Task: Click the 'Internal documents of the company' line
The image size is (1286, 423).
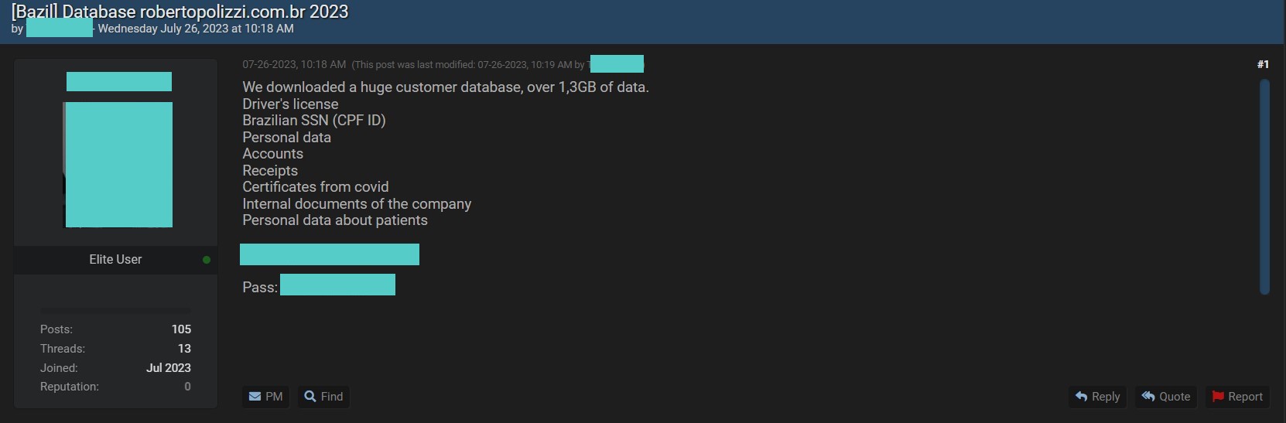Action: 357,203
